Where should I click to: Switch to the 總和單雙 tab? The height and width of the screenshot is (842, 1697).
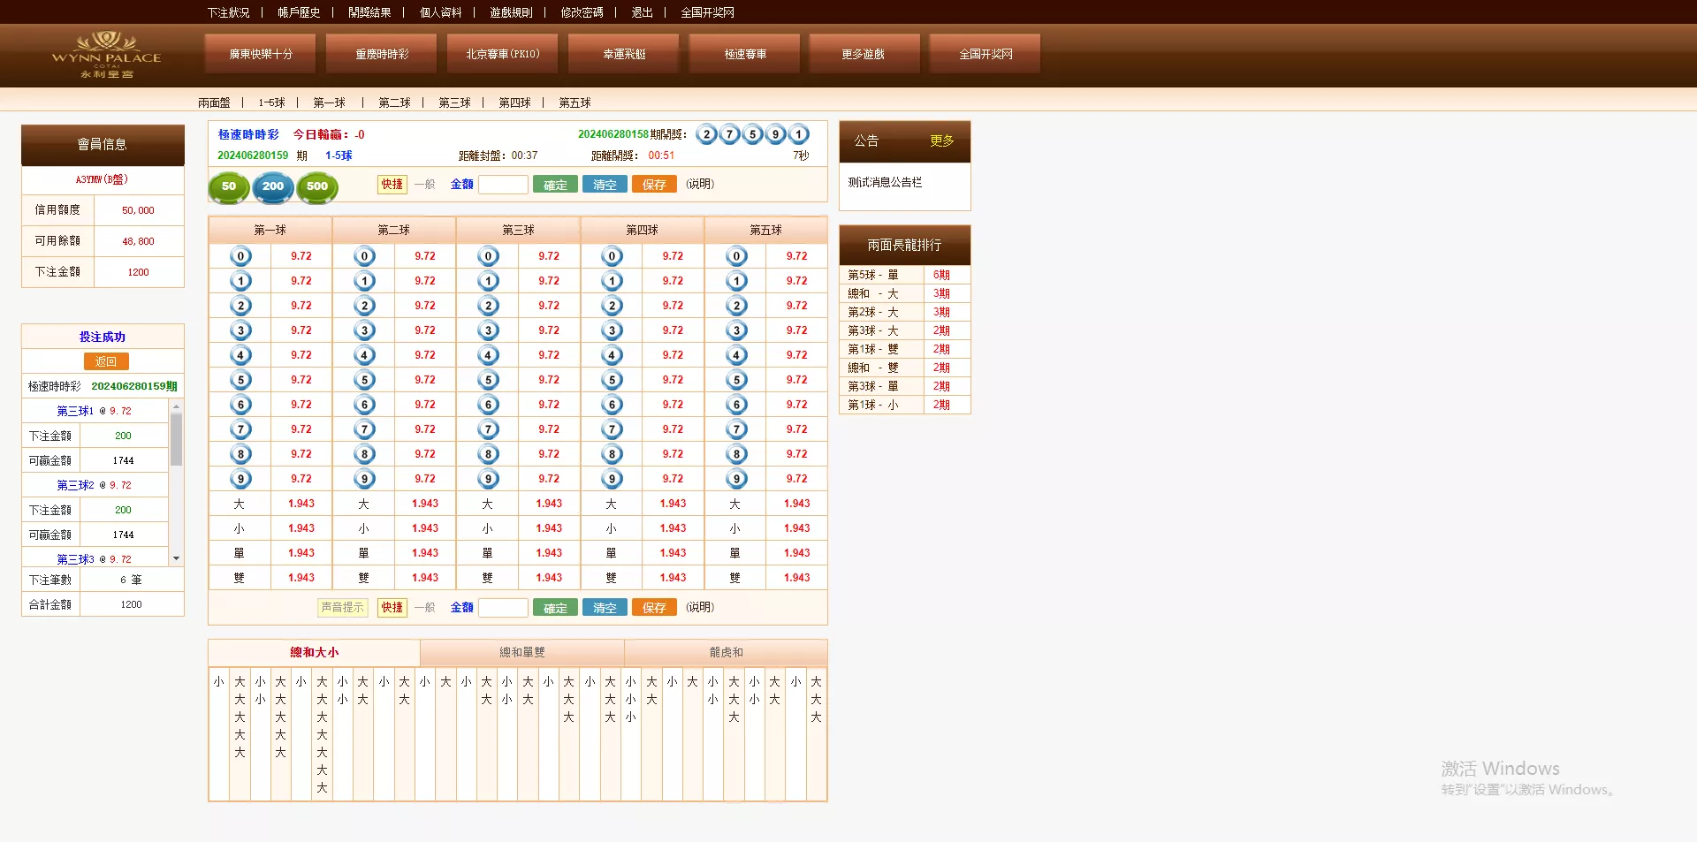tap(521, 652)
